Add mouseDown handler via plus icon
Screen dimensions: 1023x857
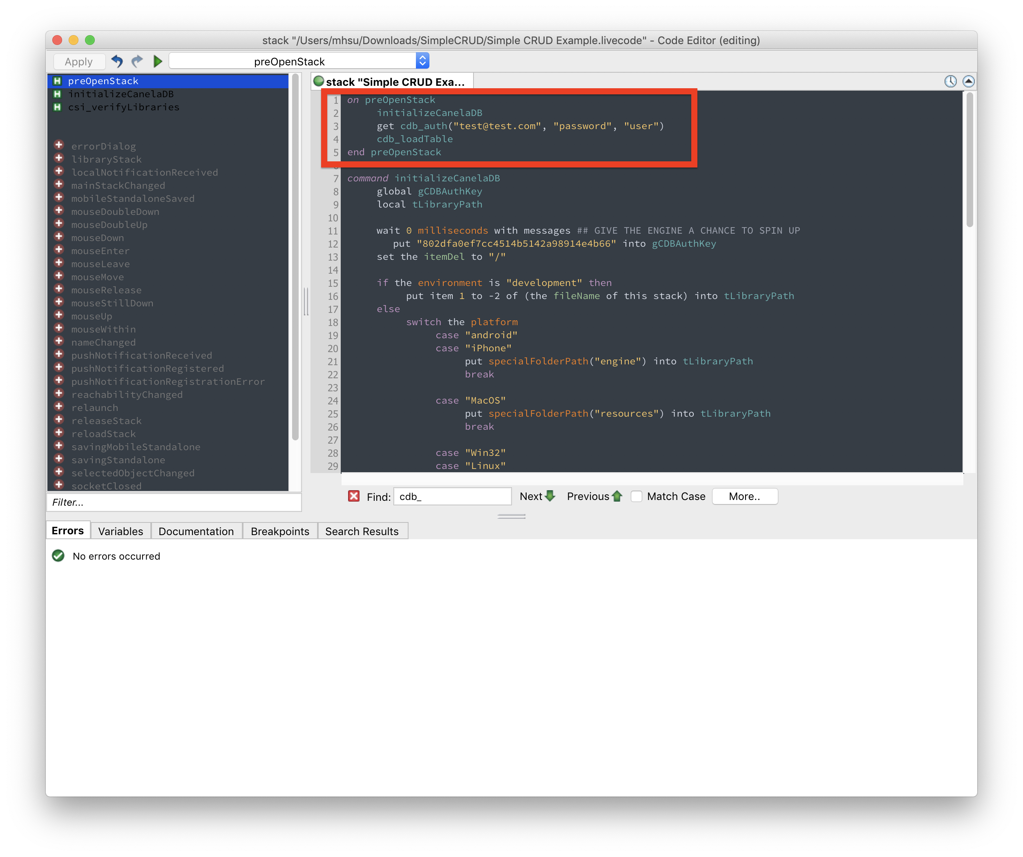point(59,237)
